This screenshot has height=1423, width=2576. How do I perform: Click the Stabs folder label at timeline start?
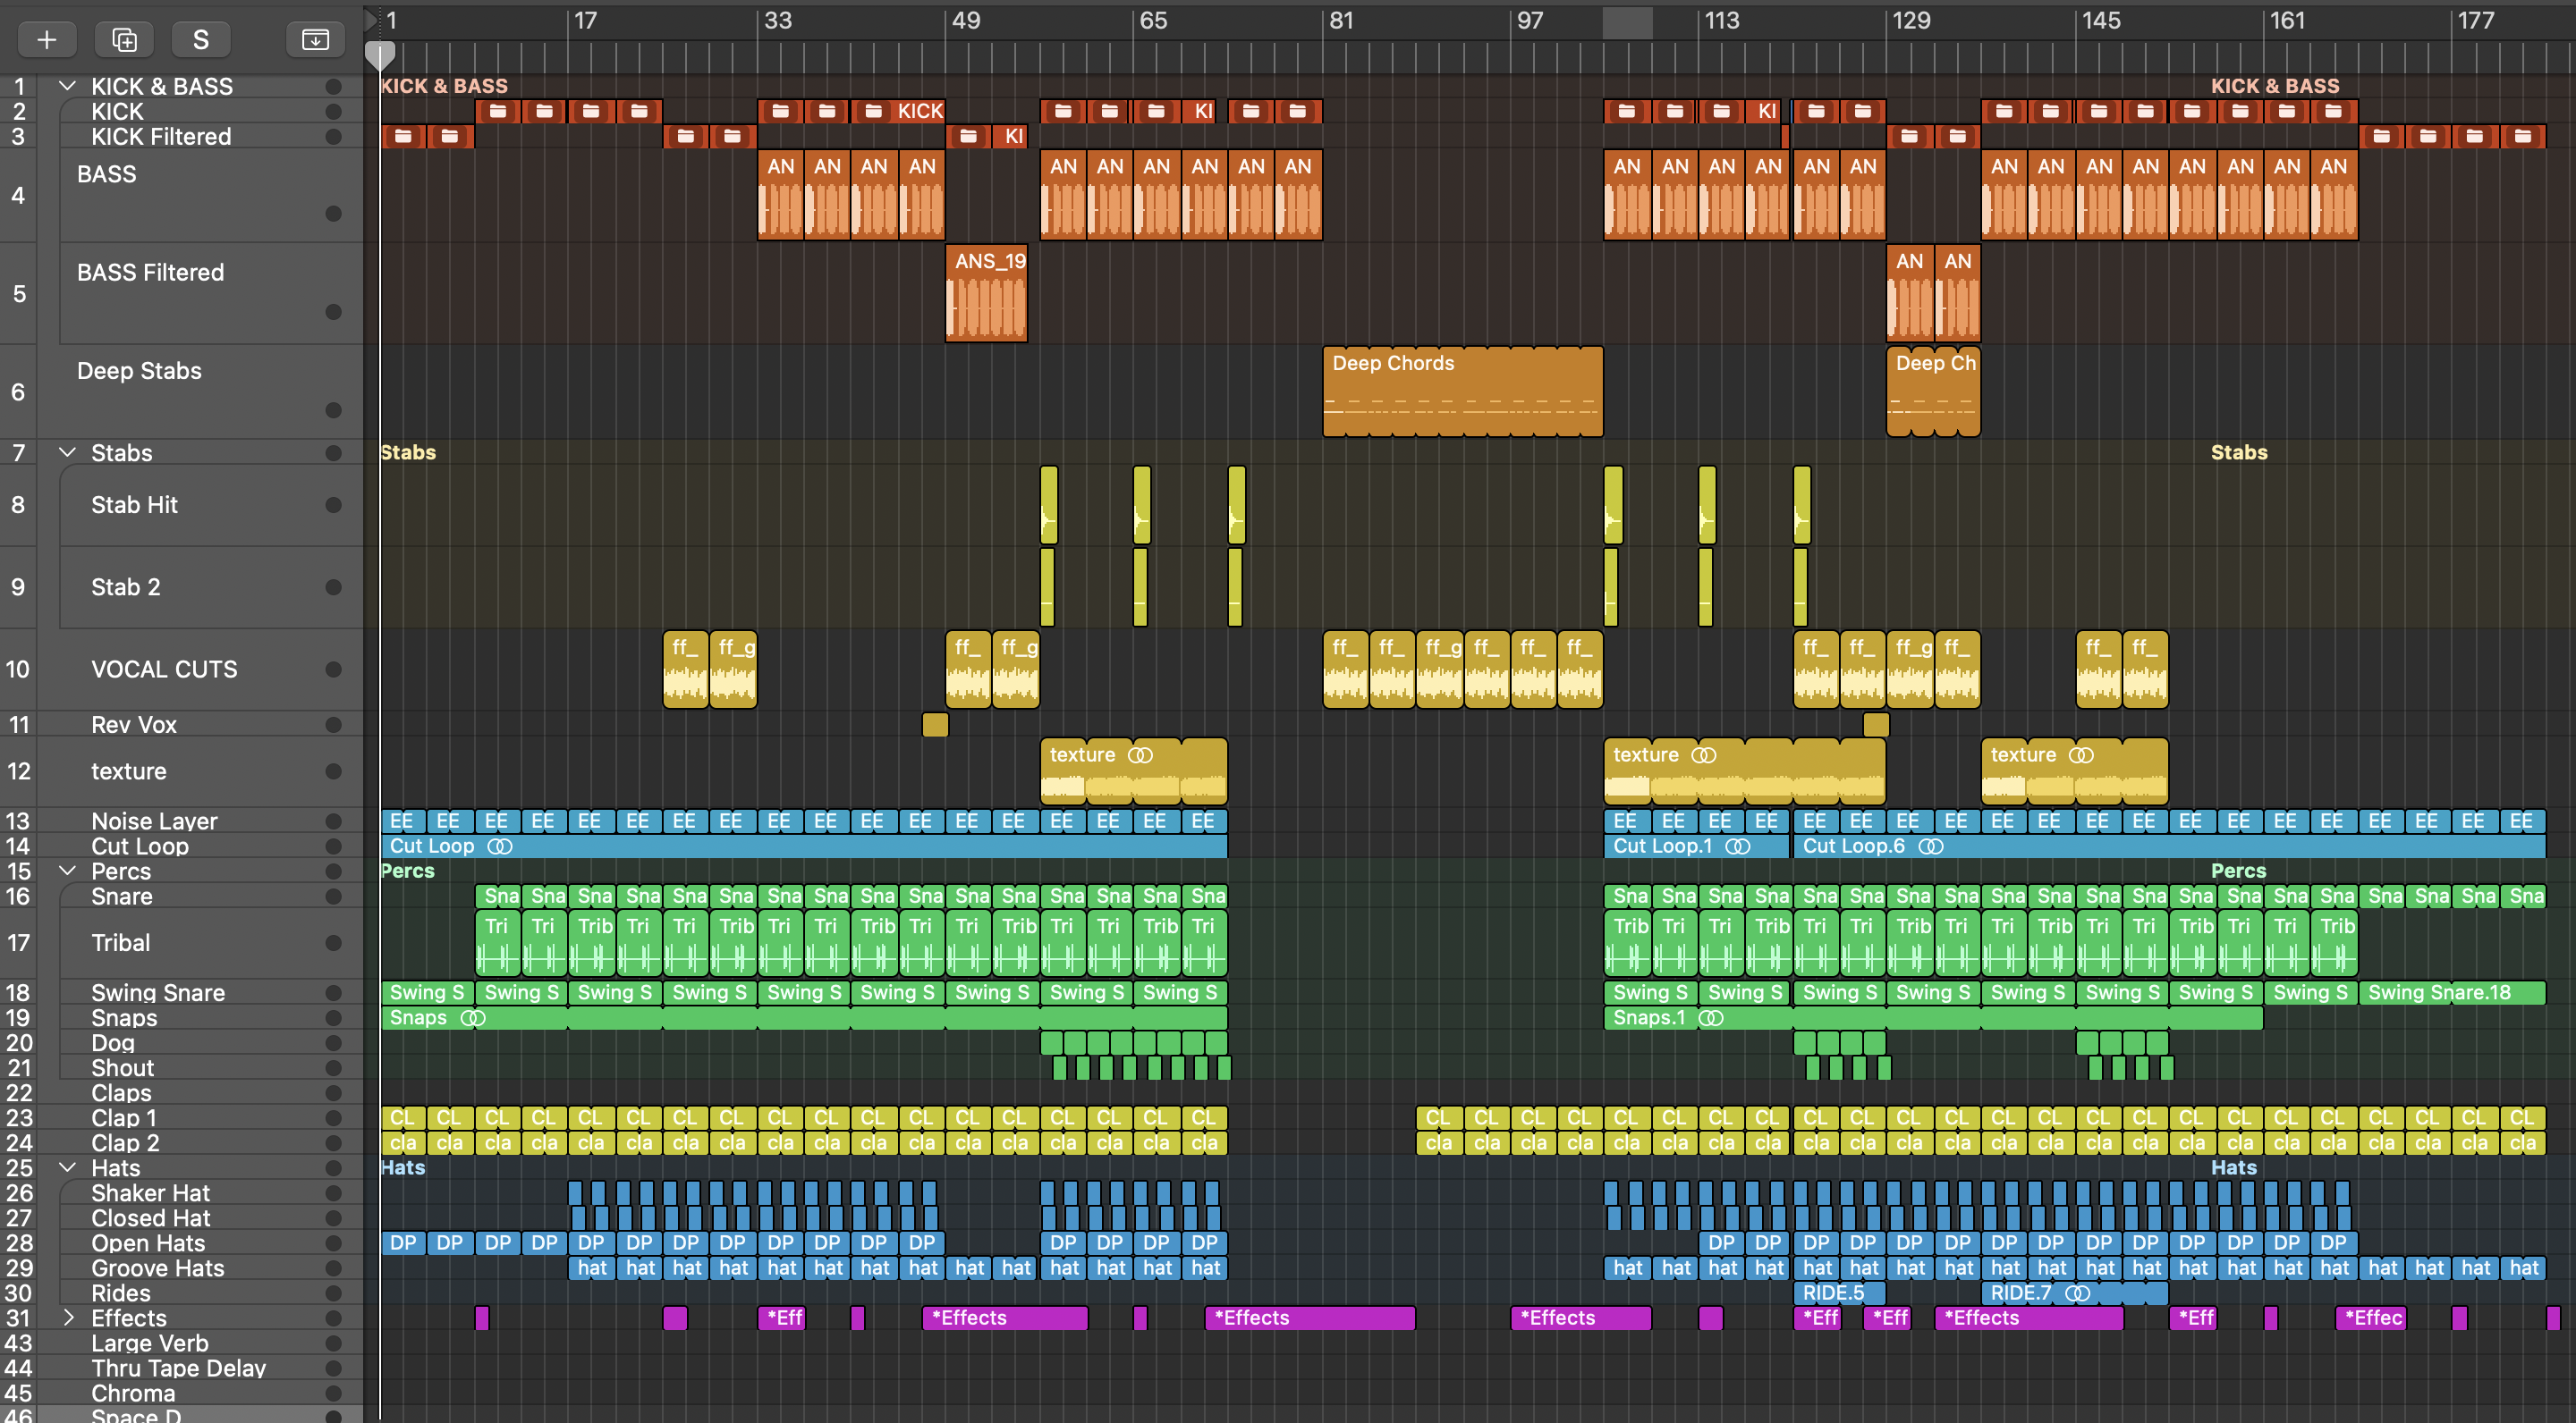[408, 452]
